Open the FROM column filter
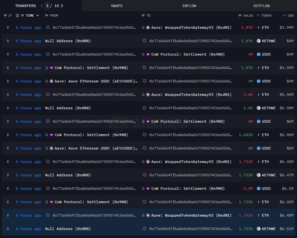The image size is (297, 238). tap(46, 16)
